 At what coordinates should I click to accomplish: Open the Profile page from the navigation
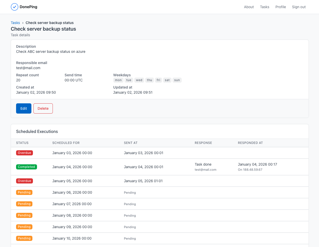point(281,7)
